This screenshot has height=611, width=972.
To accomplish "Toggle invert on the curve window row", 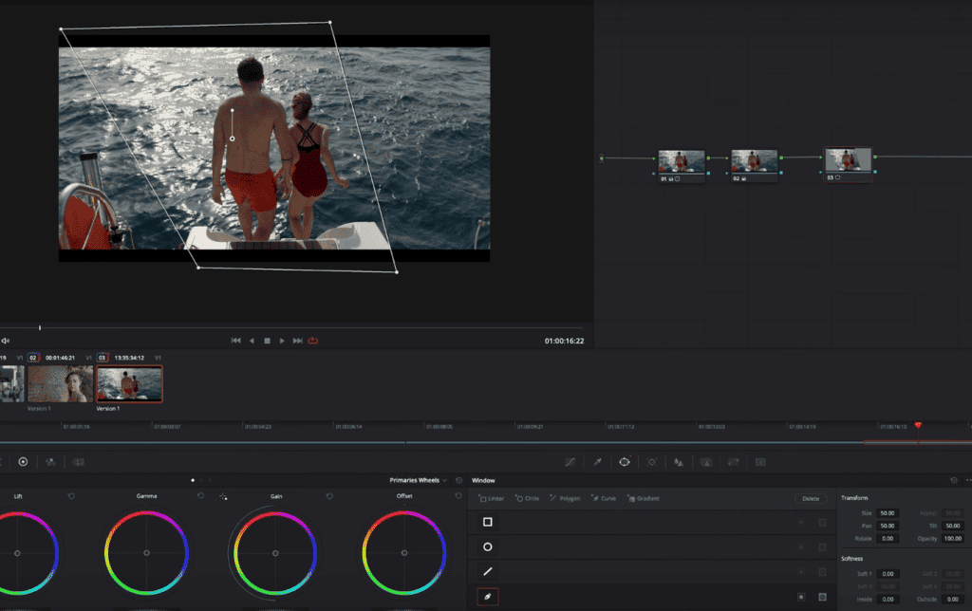I will point(801,598).
